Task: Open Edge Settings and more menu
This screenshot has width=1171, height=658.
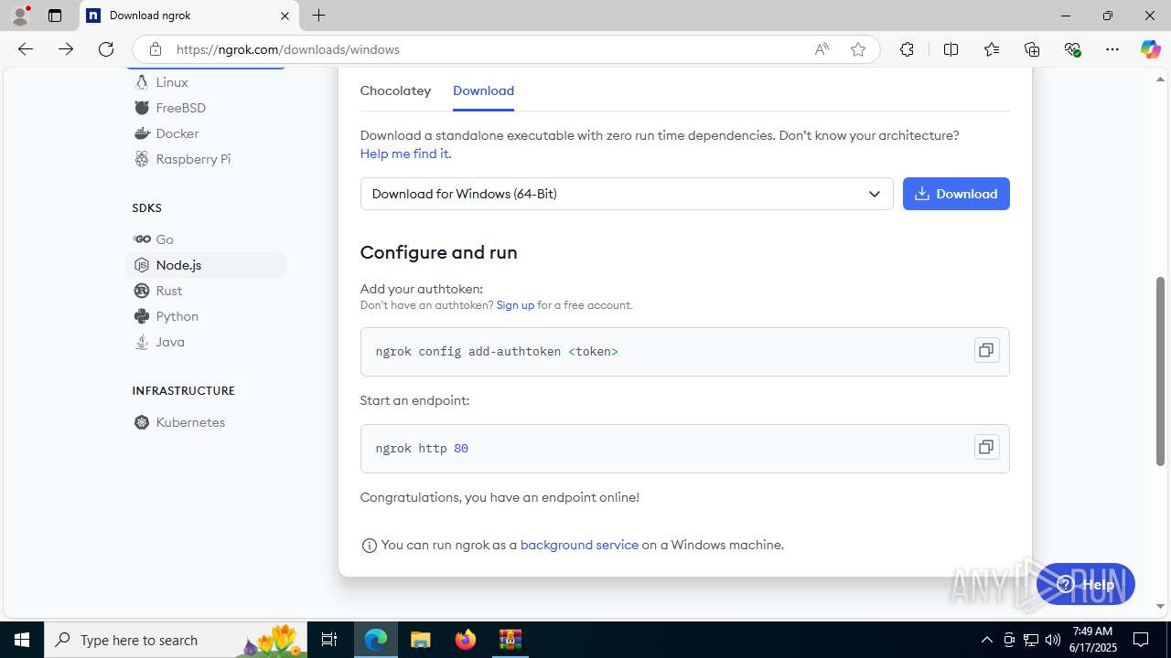Action: [1112, 49]
